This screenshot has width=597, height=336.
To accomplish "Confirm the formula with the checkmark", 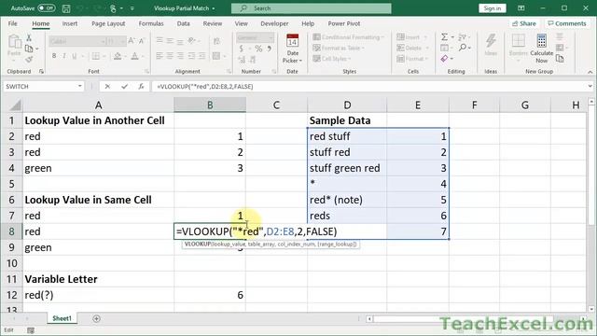I will click(124, 87).
